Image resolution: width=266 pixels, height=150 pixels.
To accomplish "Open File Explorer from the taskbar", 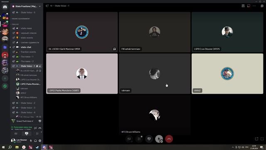I will [x=17, y=147].
